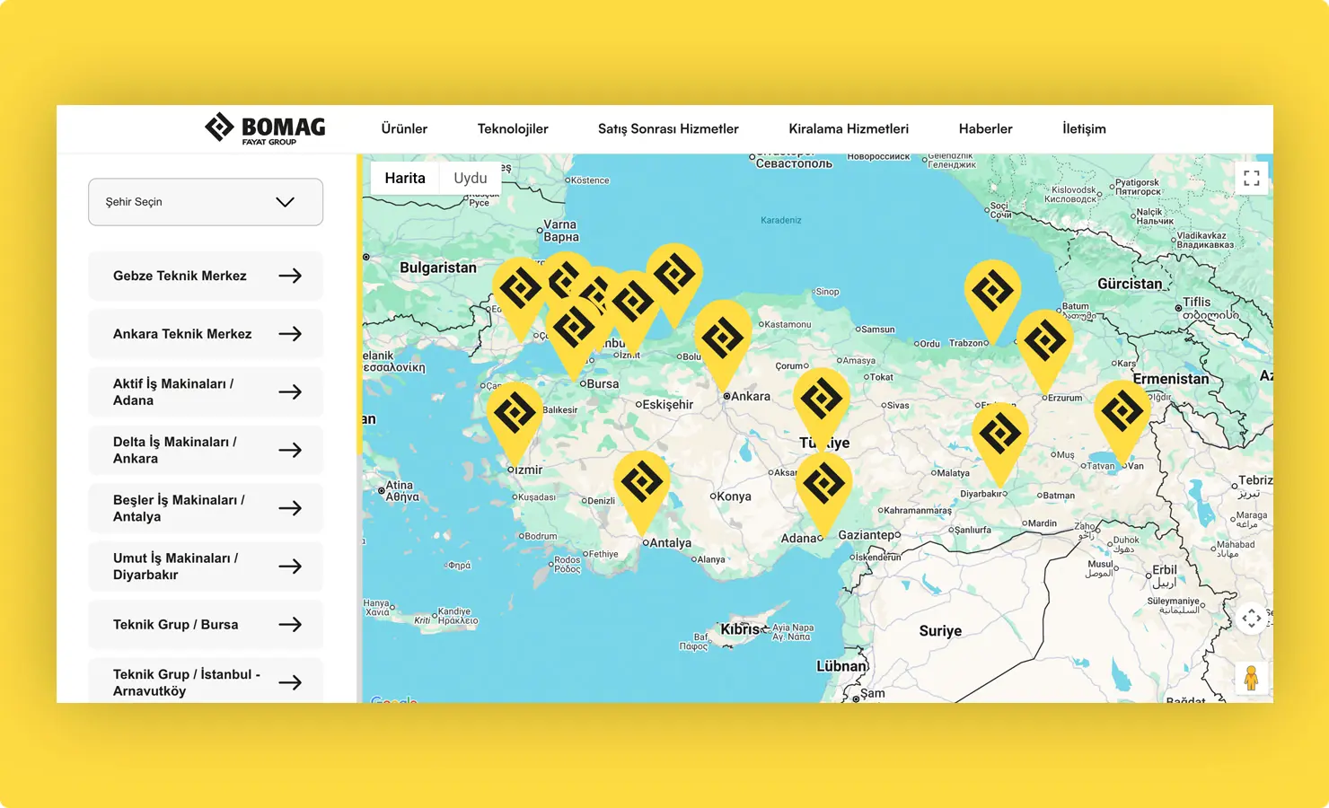Click the map pin at Antalya
The image size is (1329, 808).
[x=641, y=484]
